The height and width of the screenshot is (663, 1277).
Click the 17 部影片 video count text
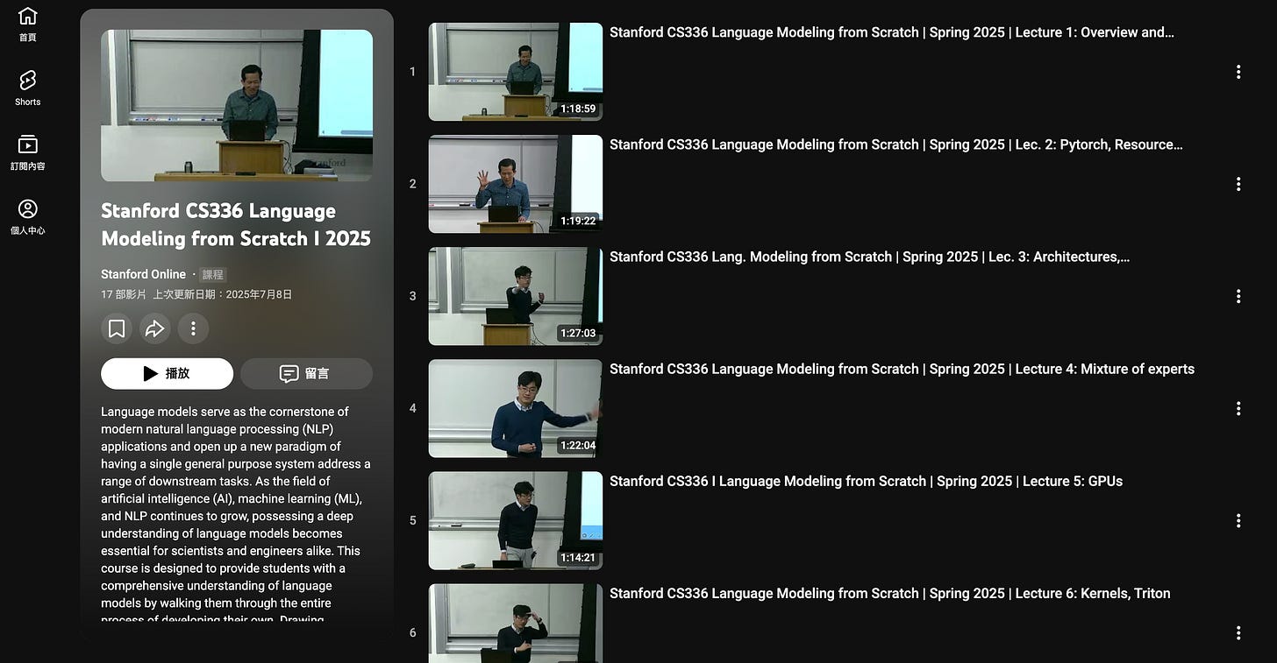pyautogui.click(x=124, y=294)
